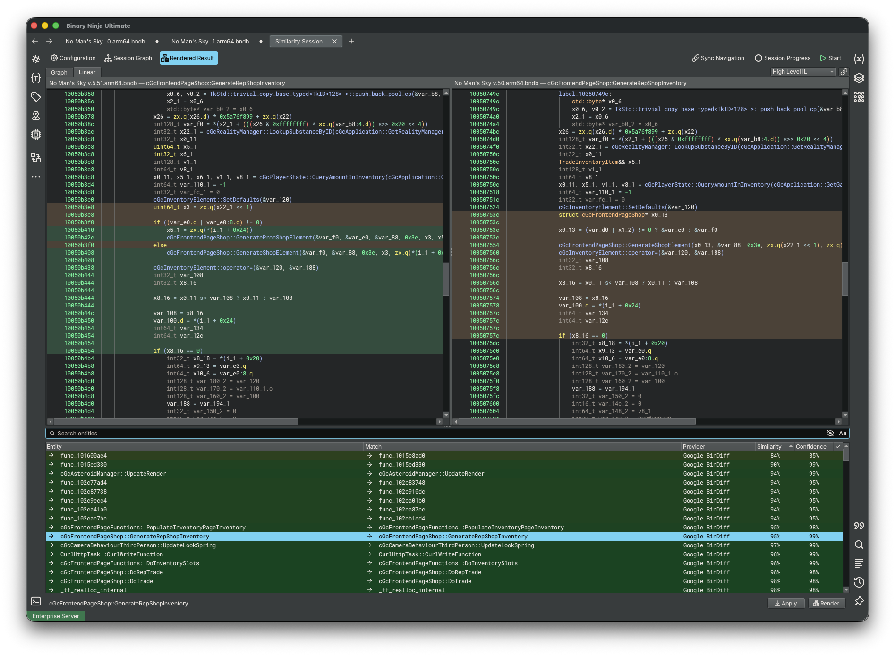Sort by the Confidence column header

(814, 446)
